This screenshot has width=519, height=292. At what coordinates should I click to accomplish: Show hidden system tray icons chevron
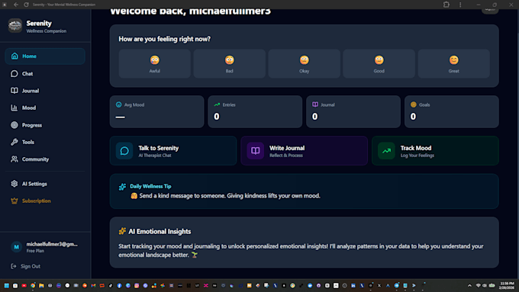469,285
